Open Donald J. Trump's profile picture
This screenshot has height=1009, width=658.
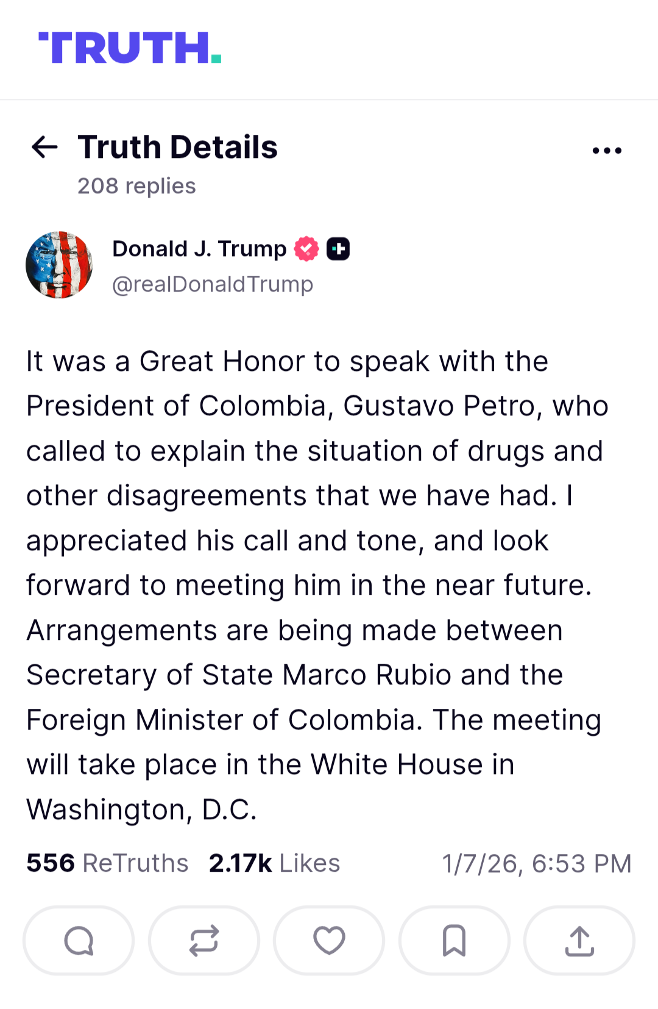59,265
